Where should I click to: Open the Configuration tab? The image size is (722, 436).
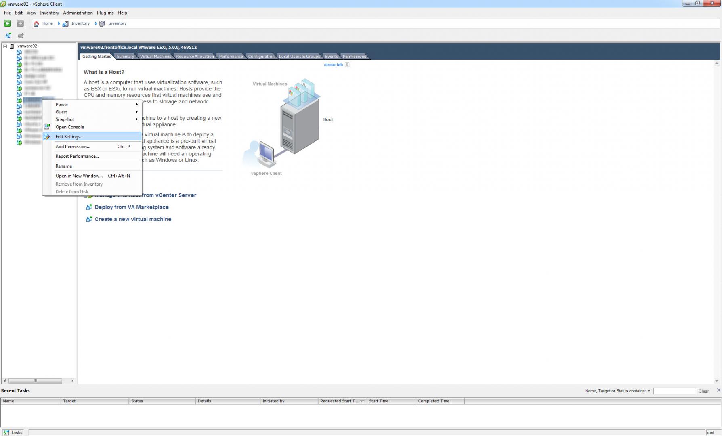point(261,57)
